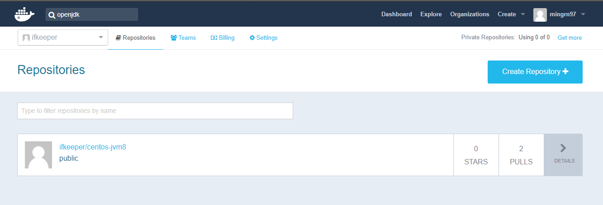Click the Details chevron arrow icon

point(563,148)
